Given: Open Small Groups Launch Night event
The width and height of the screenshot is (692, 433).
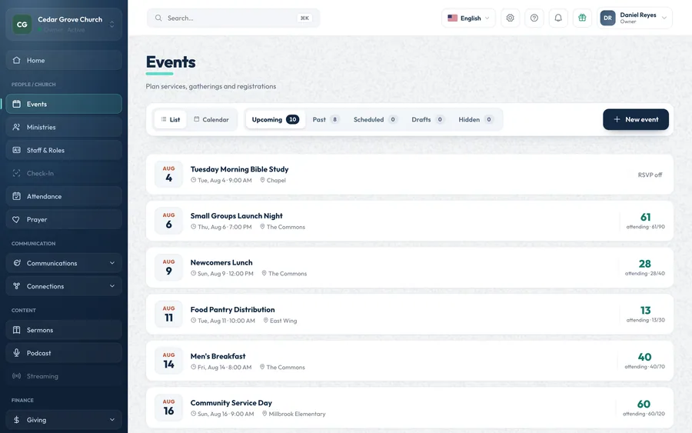Looking at the screenshot, I should pyautogui.click(x=410, y=221).
